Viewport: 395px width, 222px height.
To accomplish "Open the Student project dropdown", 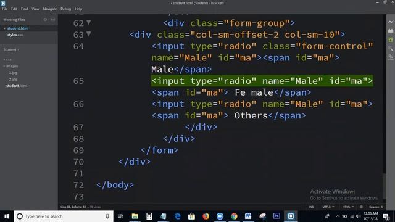I will click(11, 49).
